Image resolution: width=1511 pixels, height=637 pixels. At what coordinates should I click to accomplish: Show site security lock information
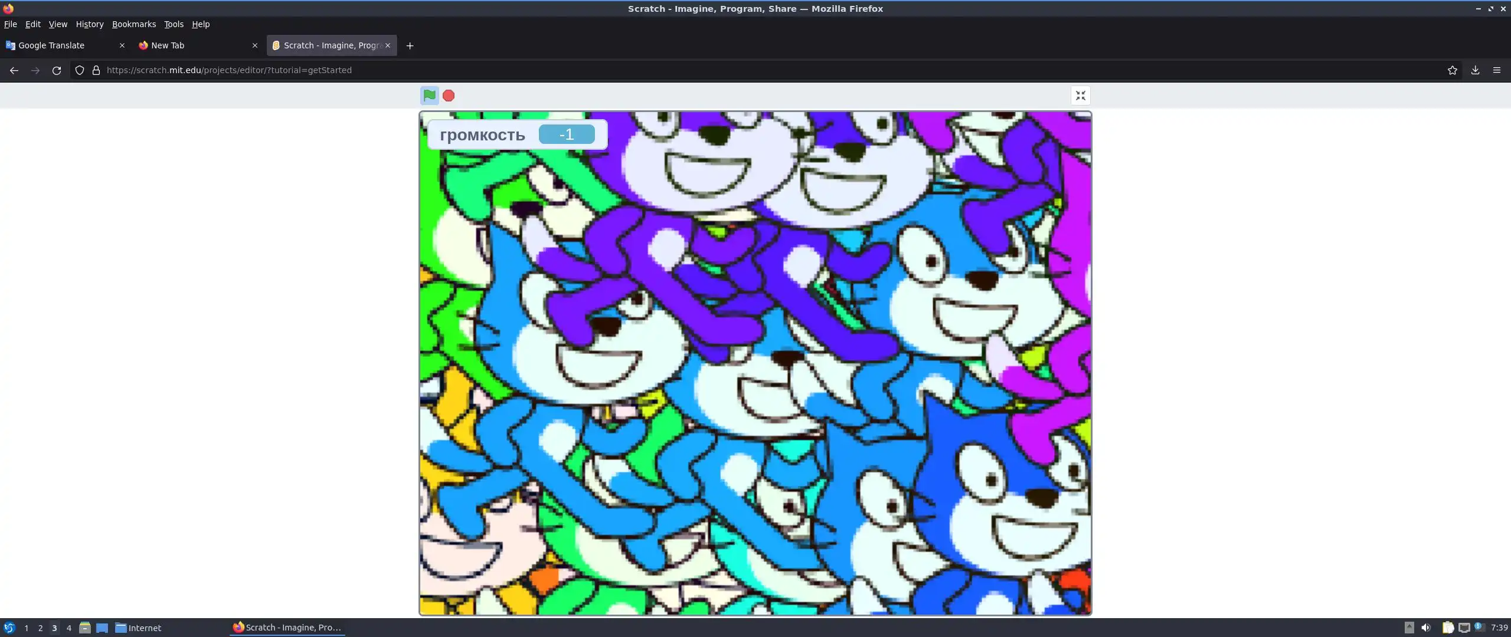[x=96, y=70]
